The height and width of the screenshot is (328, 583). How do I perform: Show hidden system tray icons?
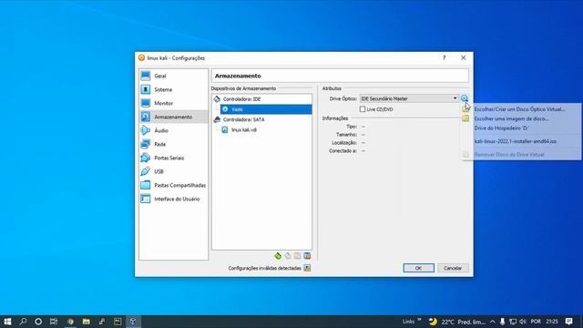[x=492, y=322]
